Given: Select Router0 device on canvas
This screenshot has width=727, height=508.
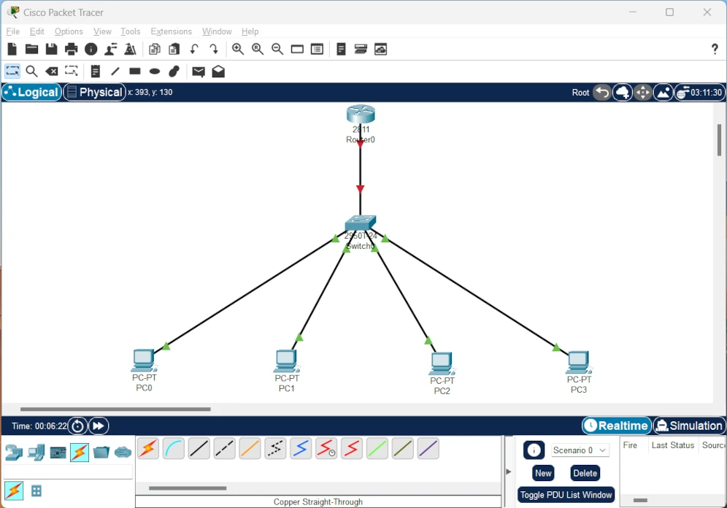Looking at the screenshot, I should [x=361, y=114].
